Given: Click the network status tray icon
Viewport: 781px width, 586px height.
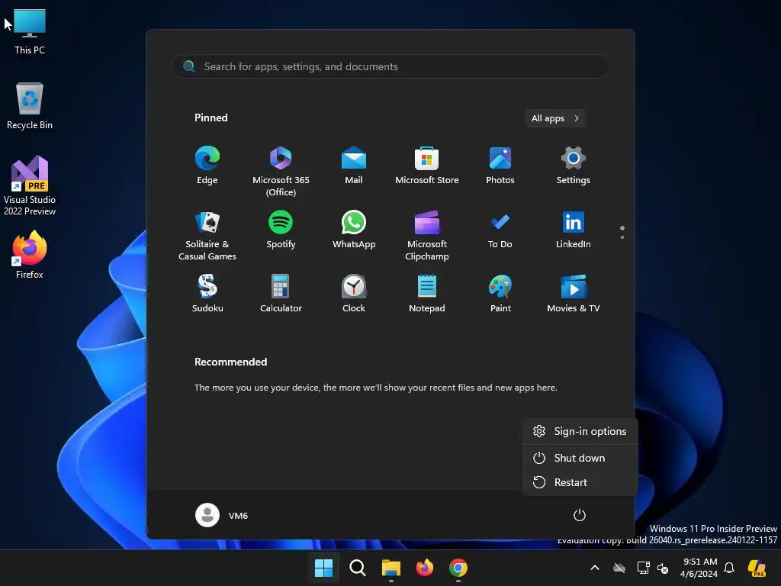Looking at the screenshot, I should [643, 568].
